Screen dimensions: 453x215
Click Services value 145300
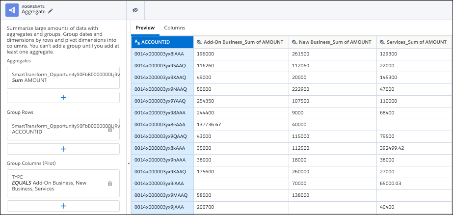[414, 78]
